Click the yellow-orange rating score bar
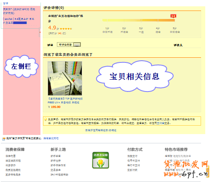The image size is (212, 183). click(139, 20)
